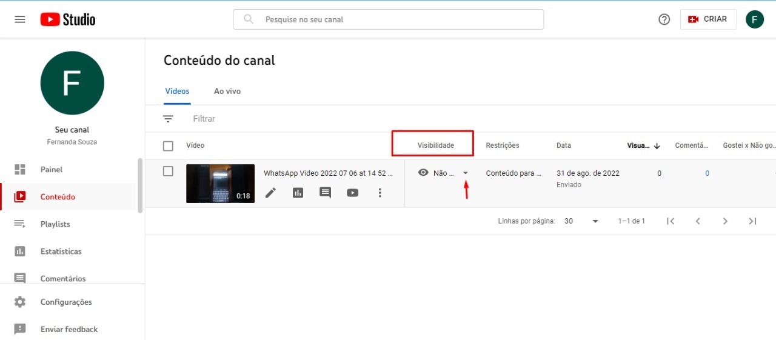Click the pencil edit details icon
This screenshot has height=340, width=776.
click(x=270, y=193)
